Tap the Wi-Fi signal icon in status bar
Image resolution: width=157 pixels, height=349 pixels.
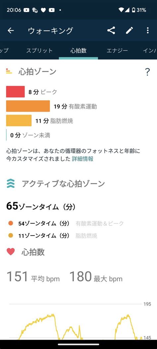[121, 10]
